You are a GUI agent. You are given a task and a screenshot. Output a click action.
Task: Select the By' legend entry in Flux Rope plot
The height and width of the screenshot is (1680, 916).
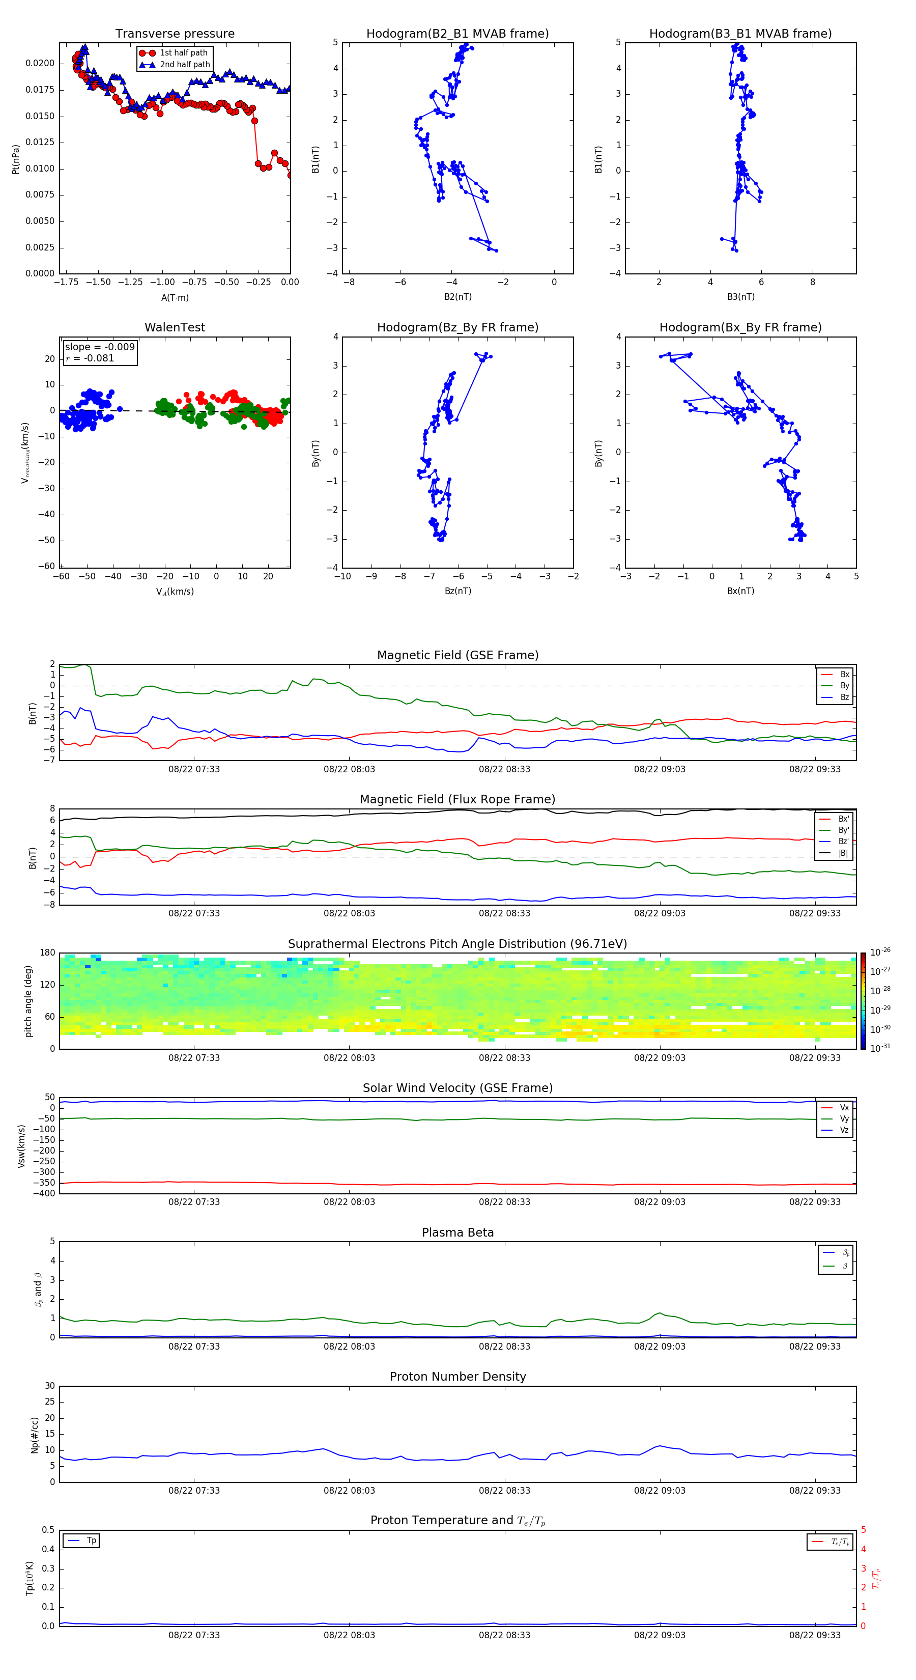coord(835,830)
